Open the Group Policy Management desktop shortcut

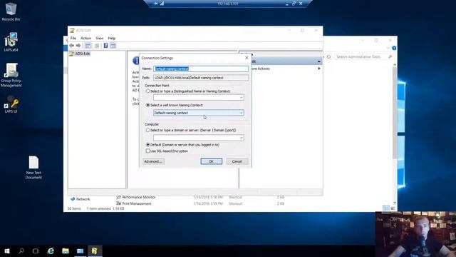(11, 75)
